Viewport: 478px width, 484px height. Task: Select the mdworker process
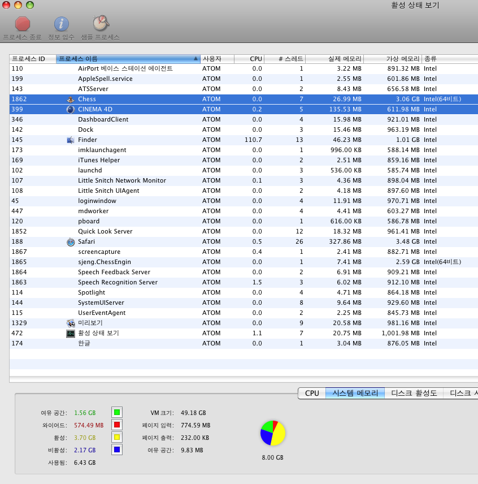pyautogui.click(x=244, y=211)
